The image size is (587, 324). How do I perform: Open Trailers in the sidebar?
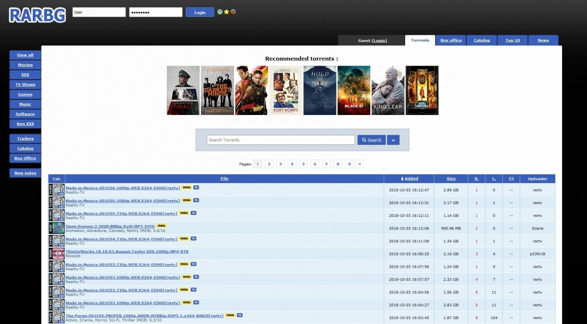(x=25, y=139)
